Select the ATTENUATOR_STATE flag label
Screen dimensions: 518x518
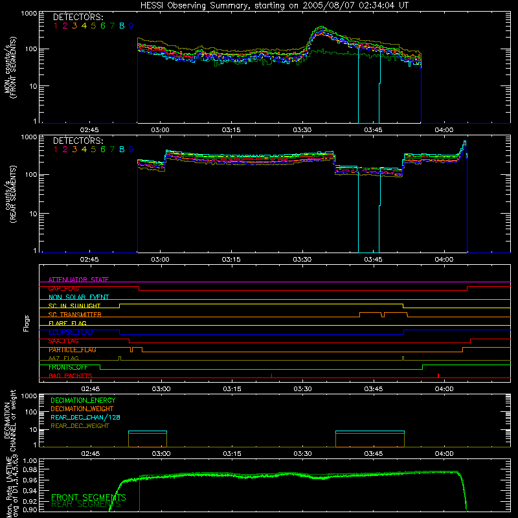[78, 280]
